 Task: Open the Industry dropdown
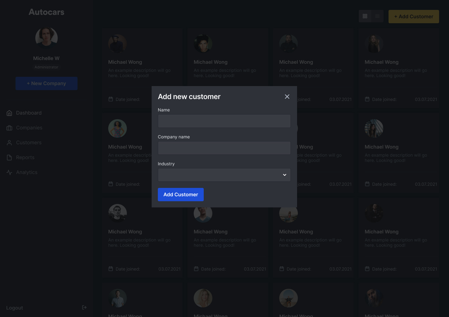[224, 175]
